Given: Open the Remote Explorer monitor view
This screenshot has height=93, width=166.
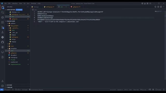Looking at the screenshot, I should click(3, 52).
